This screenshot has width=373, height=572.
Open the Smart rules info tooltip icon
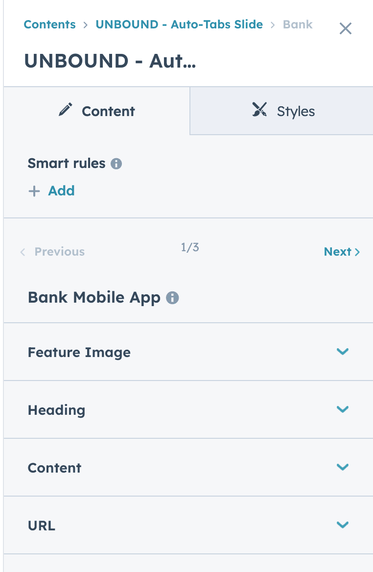(117, 164)
